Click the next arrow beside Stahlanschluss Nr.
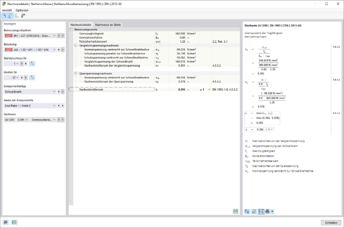Screen dimensions: 344x228 (26, 64)
